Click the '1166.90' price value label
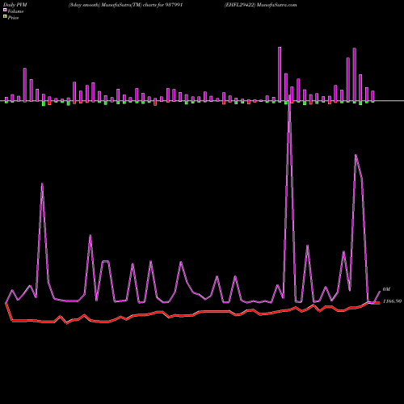Image resolution: width=404 pixels, height=404 pixels. point(392,301)
